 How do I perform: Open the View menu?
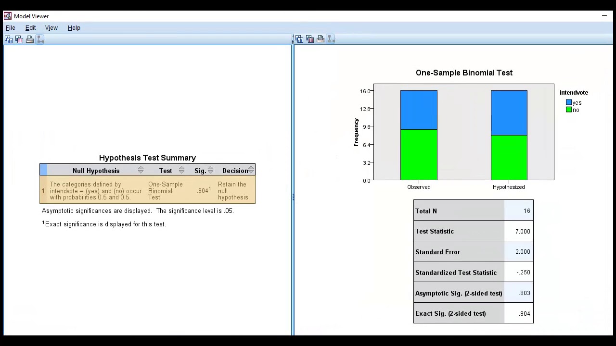point(51,28)
